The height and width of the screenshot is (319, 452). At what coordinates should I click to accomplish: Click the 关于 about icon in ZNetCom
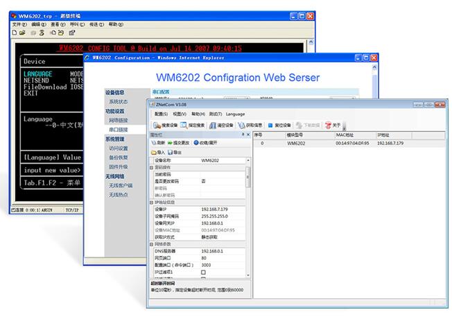(328, 126)
